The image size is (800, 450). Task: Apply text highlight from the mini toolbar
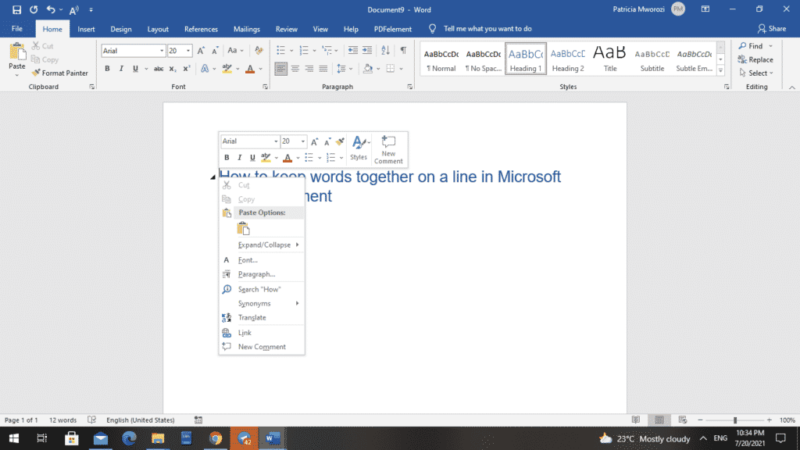[x=265, y=157]
